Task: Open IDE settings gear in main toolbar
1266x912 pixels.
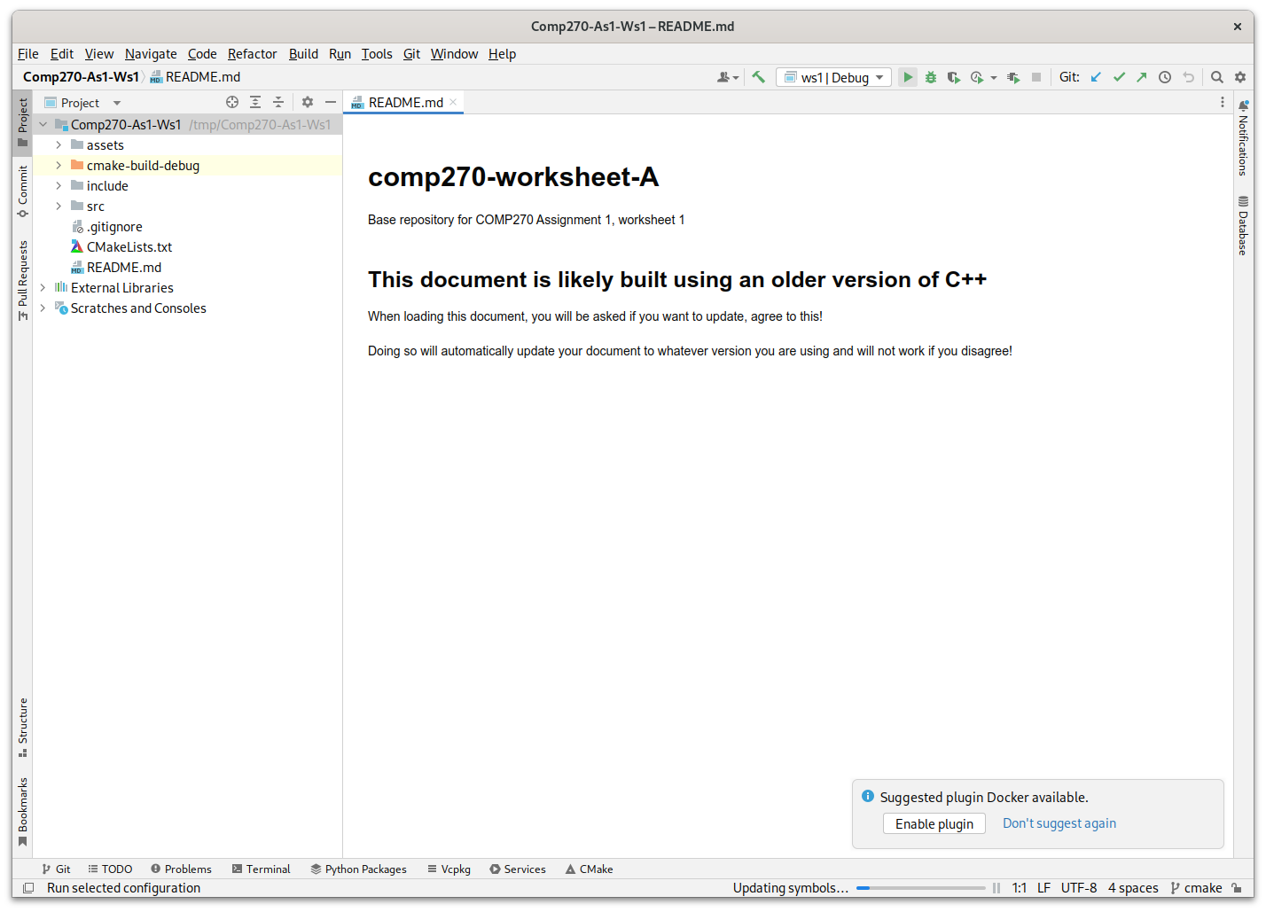Action: 1240,77
